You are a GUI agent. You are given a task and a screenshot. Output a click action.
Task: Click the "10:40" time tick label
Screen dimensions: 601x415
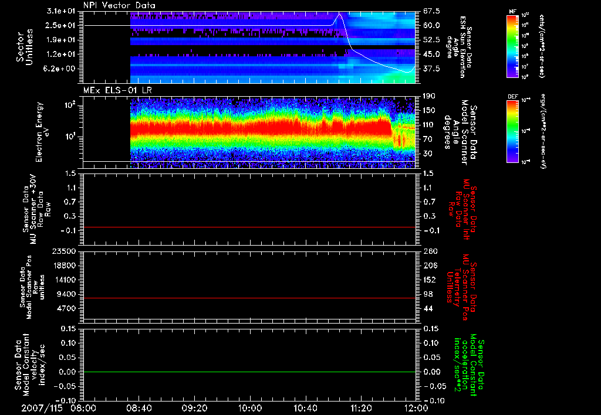[305, 408]
